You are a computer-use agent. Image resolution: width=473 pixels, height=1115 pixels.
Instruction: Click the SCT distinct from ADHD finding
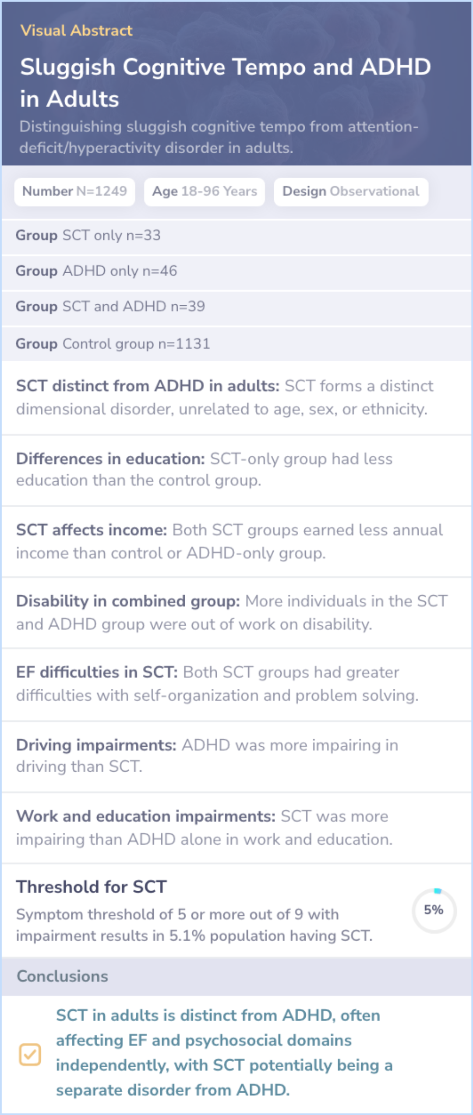[224, 397]
